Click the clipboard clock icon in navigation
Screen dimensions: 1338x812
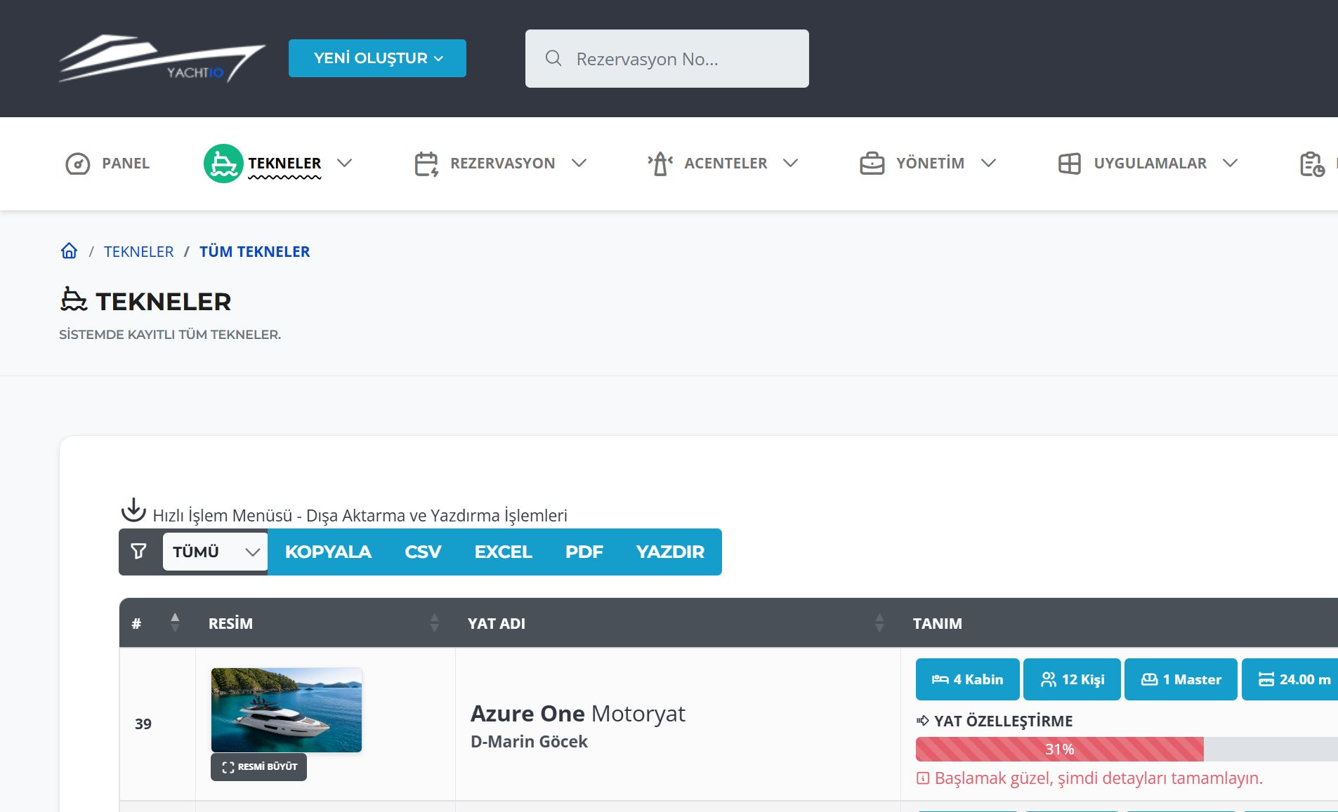click(1312, 164)
